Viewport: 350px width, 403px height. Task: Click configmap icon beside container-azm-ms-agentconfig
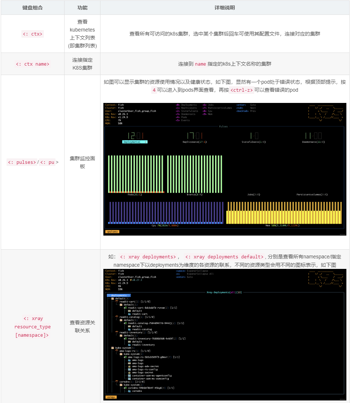pyautogui.click(x=129, y=376)
